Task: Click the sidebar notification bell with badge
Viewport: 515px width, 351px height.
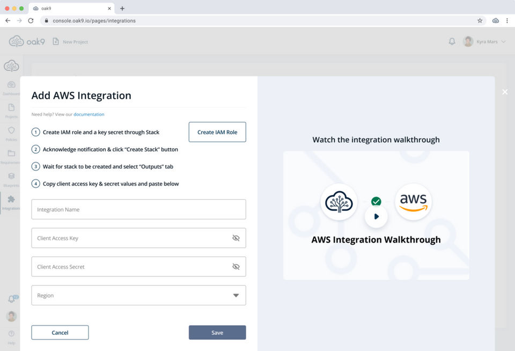Action: tap(12, 298)
